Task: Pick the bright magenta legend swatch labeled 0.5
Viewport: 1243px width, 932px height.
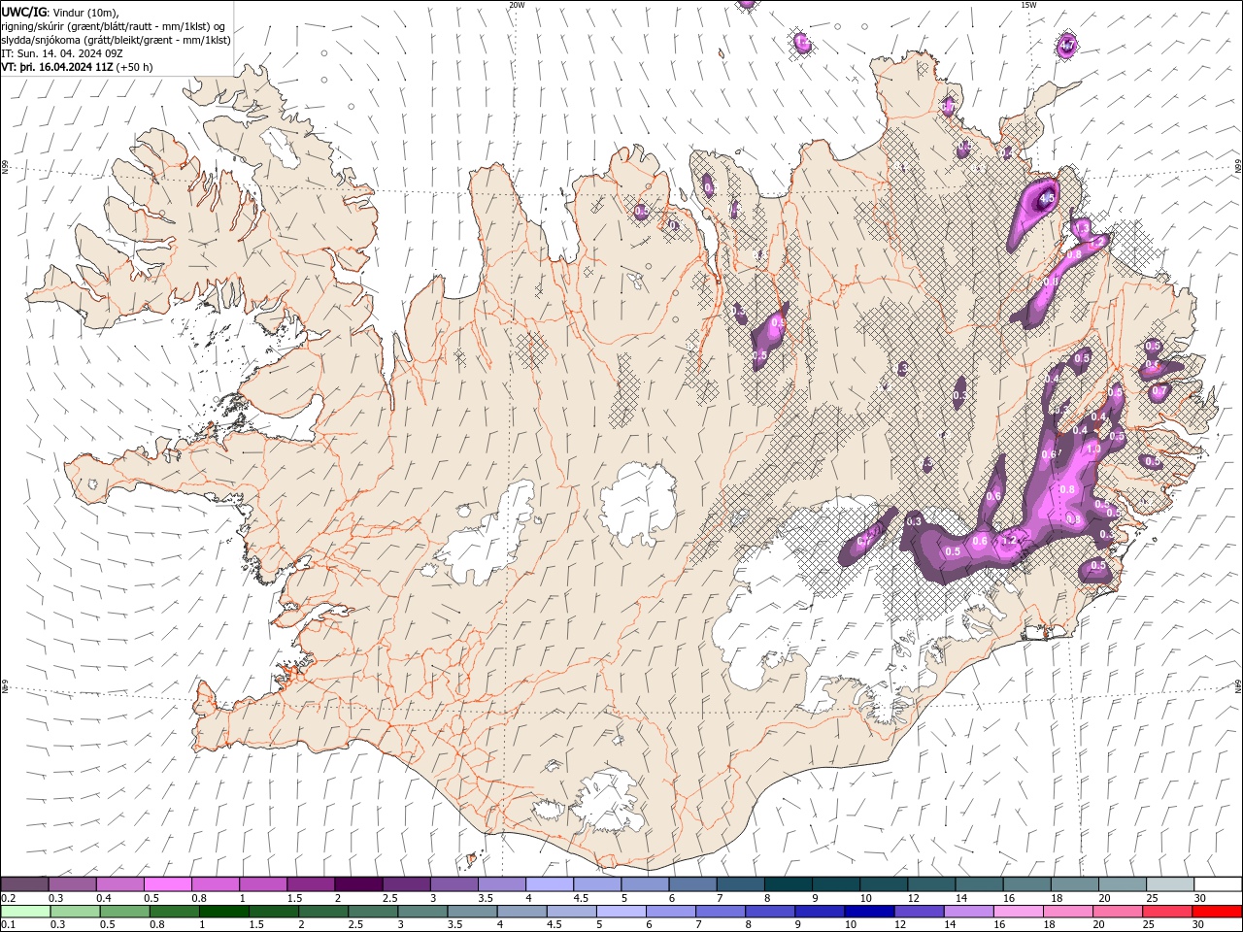Action: pyautogui.click(x=168, y=883)
